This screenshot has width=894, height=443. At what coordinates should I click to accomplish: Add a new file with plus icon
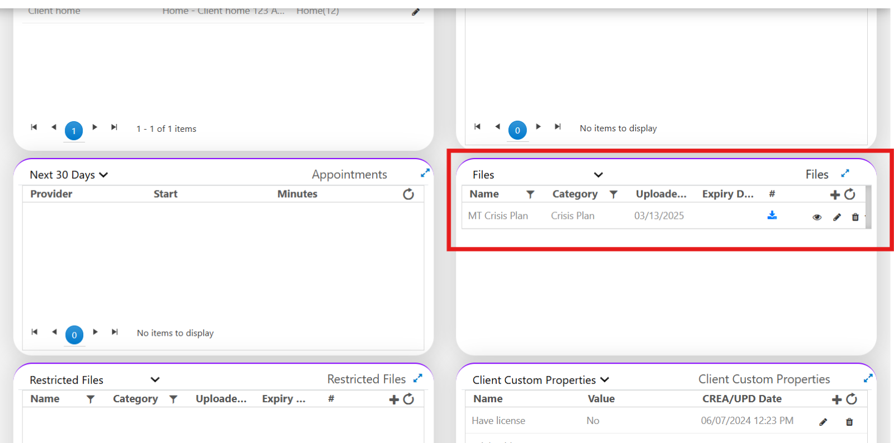(x=835, y=194)
